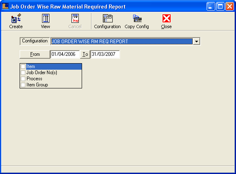The height and width of the screenshot is (174, 236).
Task: Open the View report icon
Action: point(46,18)
